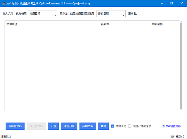Click the QphotoRenamer app icon in title bar
187x139 pixels.
pos(3,3)
